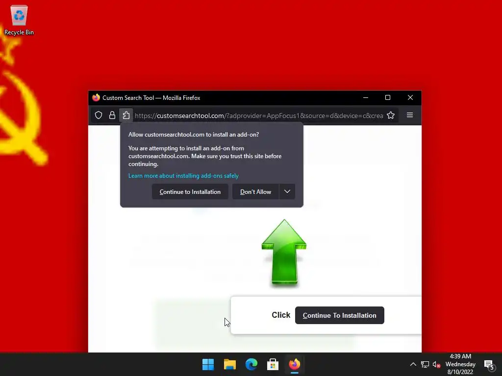Click the network status tray icon
The width and height of the screenshot is (502, 376).
425,364
